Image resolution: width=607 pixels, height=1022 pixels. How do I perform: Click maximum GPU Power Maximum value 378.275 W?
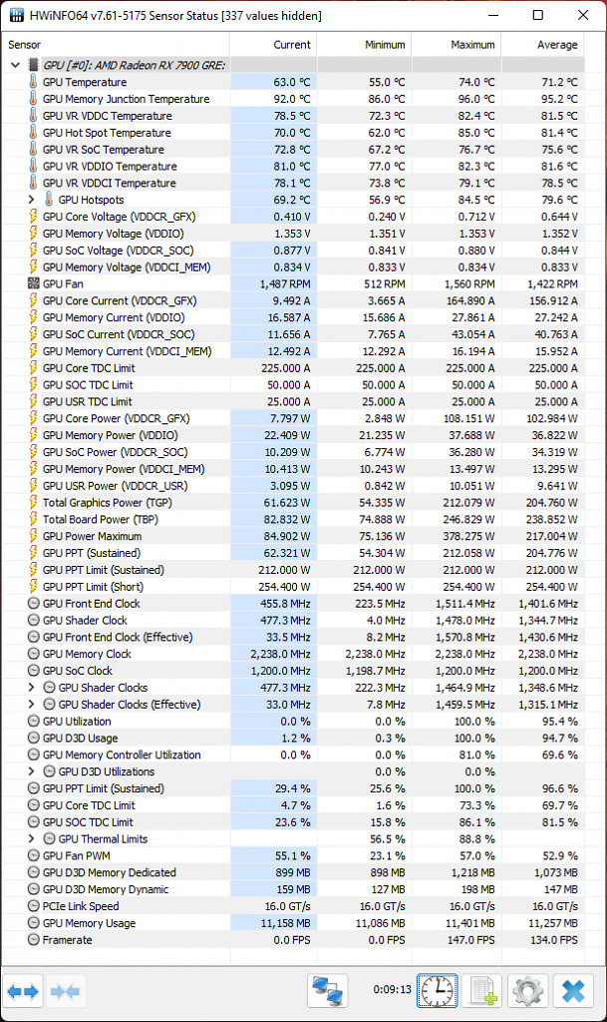(x=469, y=536)
